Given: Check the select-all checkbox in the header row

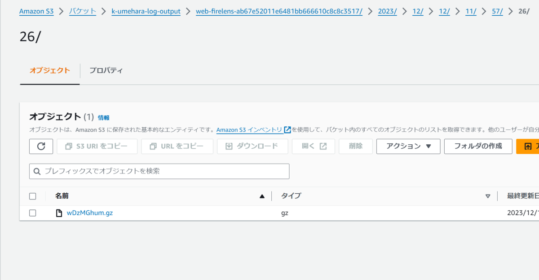Looking at the screenshot, I should point(32,196).
